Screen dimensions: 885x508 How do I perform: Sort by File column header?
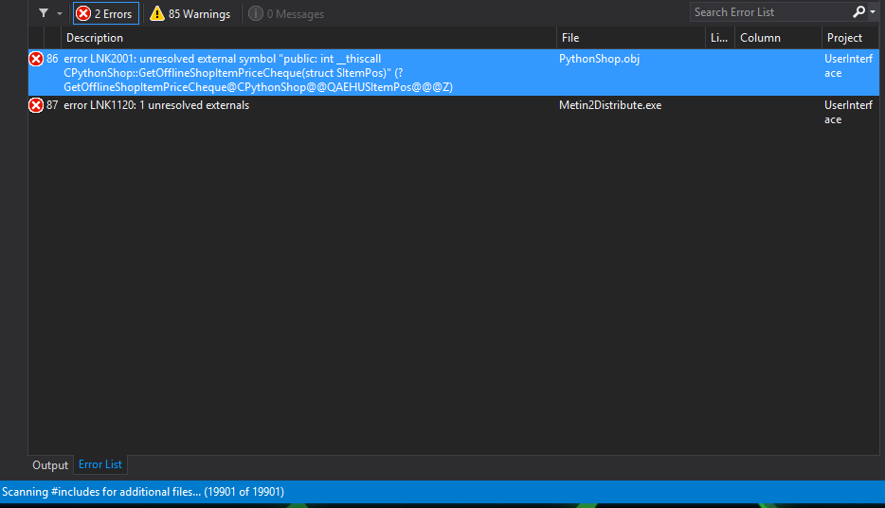630,38
